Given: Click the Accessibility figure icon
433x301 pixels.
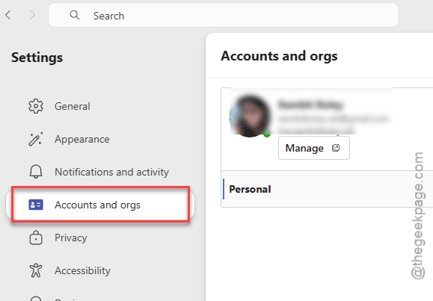Looking at the screenshot, I should (x=36, y=270).
